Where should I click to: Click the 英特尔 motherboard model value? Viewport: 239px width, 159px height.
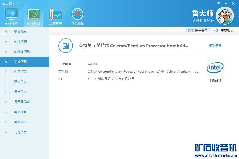pyautogui.click(x=92, y=64)
